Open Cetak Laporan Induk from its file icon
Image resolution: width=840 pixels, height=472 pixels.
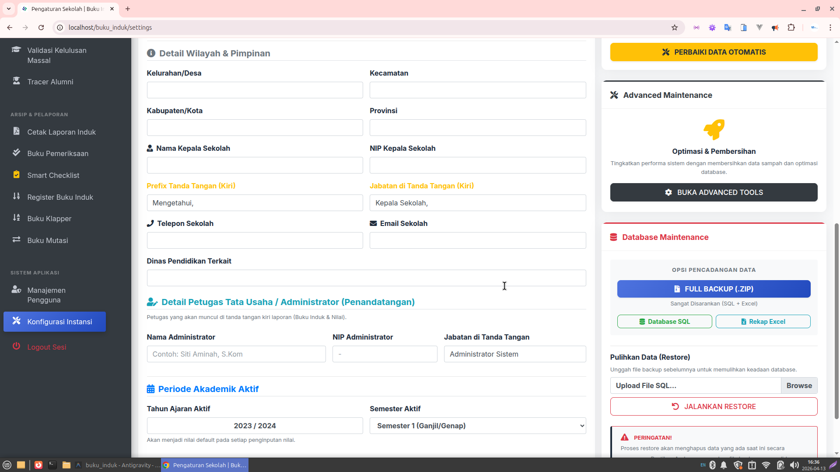click(x=17, y=131)
